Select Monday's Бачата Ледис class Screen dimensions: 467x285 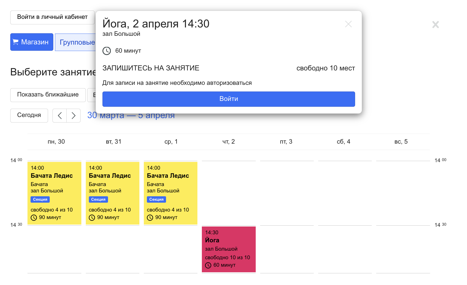(54, 193)
